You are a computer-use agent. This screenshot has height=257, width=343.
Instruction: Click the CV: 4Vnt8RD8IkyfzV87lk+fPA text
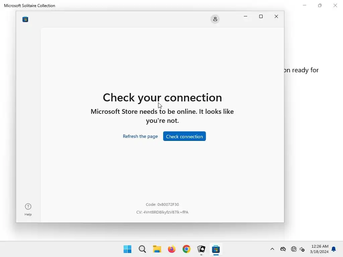(162, 212)
